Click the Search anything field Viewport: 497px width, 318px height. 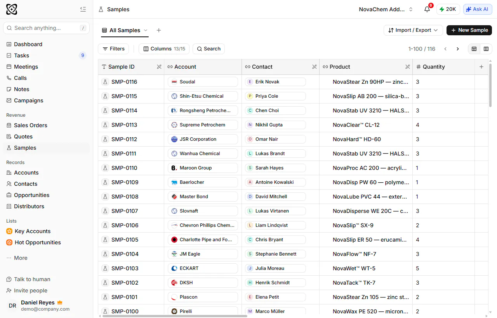47,28
